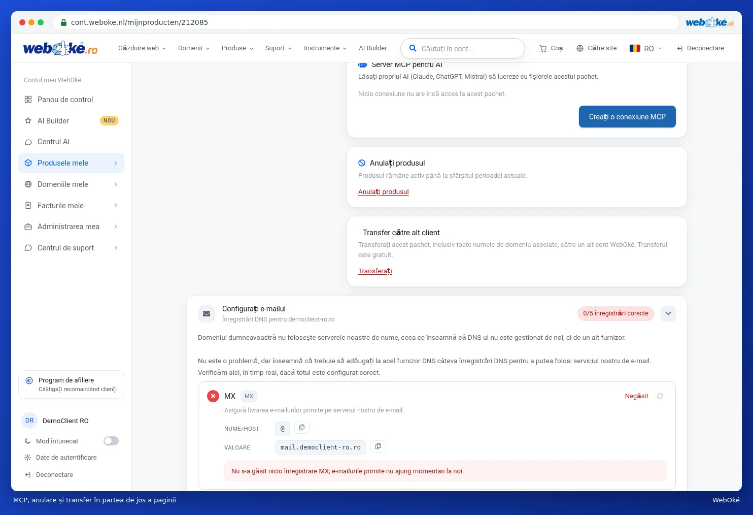Focus the Căutați în cont search field
The image size is (753, 515).
coord(463,48)
